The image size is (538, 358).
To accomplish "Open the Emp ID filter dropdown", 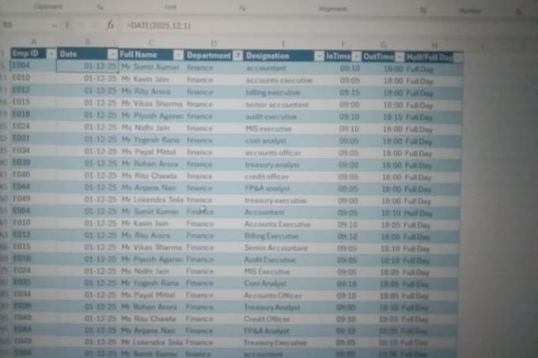I will click(x=51, y=54).
